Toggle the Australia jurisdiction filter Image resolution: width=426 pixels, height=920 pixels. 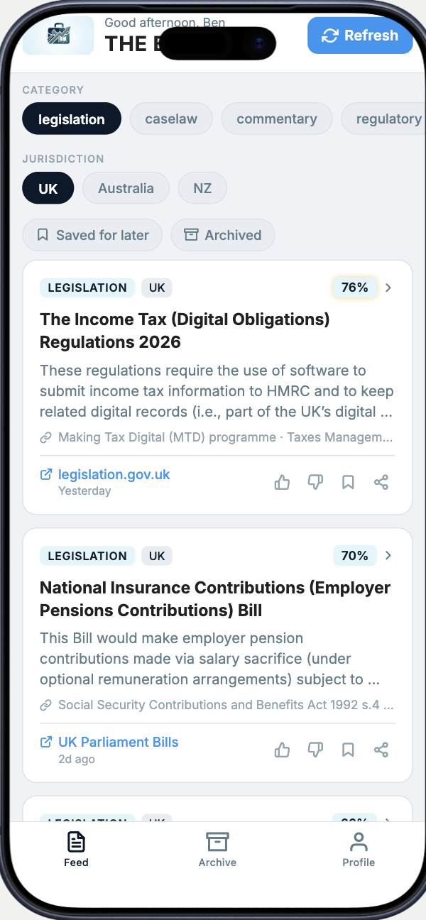(x=126, y=188)
